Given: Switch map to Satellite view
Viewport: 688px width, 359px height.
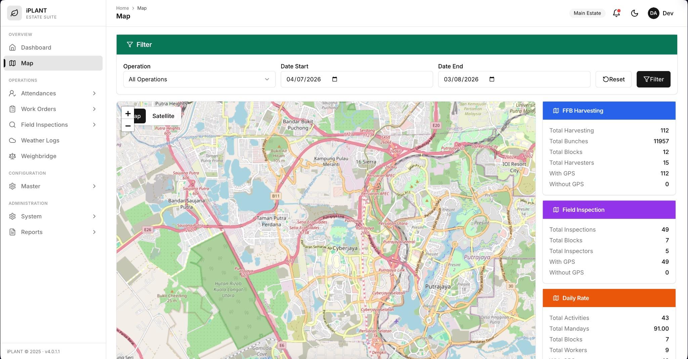Looking at the screenshot, I should click(x=163, y=116).
